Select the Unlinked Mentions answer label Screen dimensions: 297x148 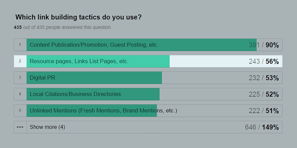pos(103,111)
